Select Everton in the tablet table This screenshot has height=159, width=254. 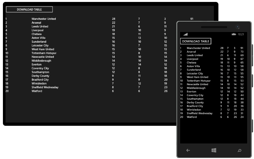coord(37,64)
